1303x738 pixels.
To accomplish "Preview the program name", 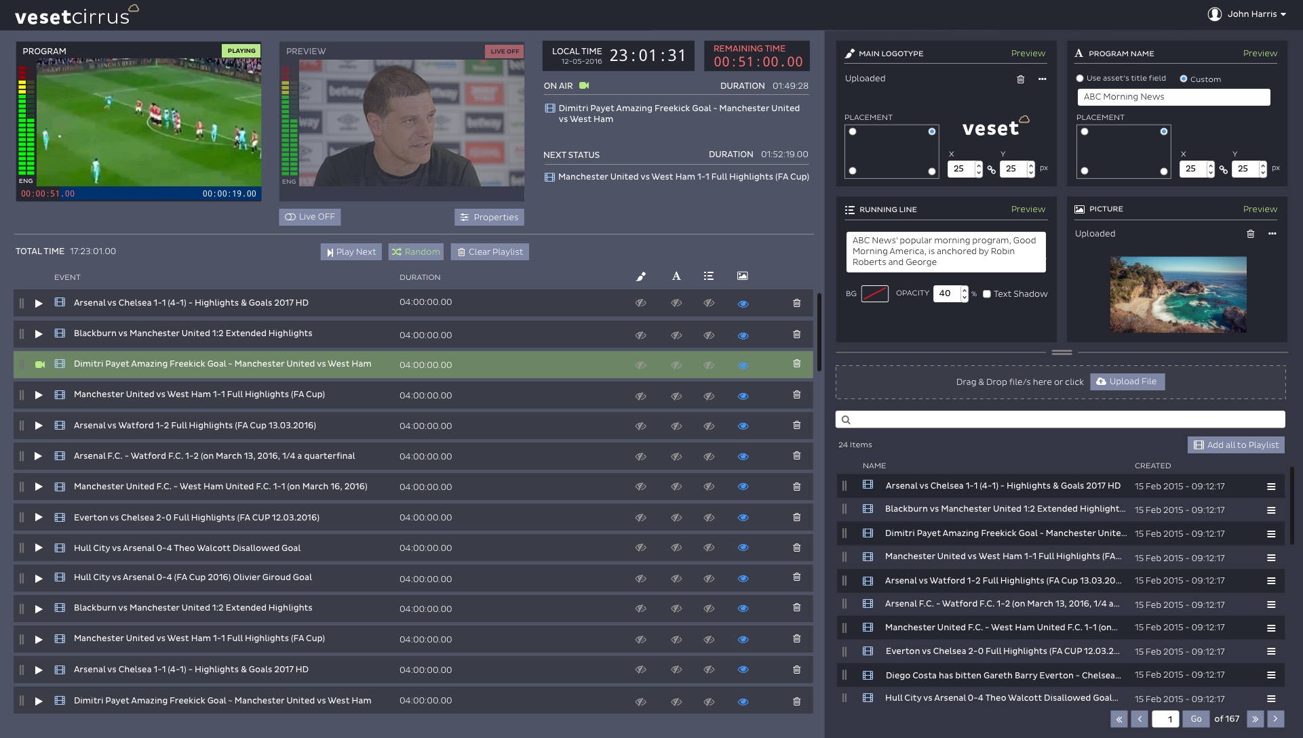I will click(x=1260, y=54).
